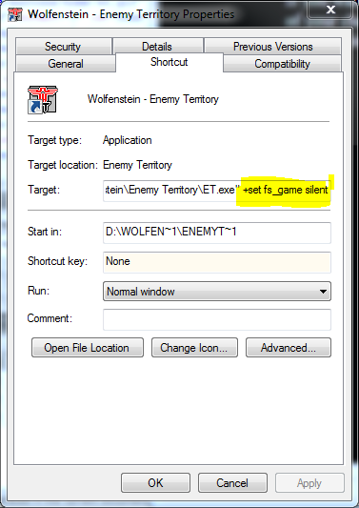Viewport: 359px width, 508px height.
Task: Click the 'Wolfenstein - Enemy Territory' name text
Action: (152, 99)
